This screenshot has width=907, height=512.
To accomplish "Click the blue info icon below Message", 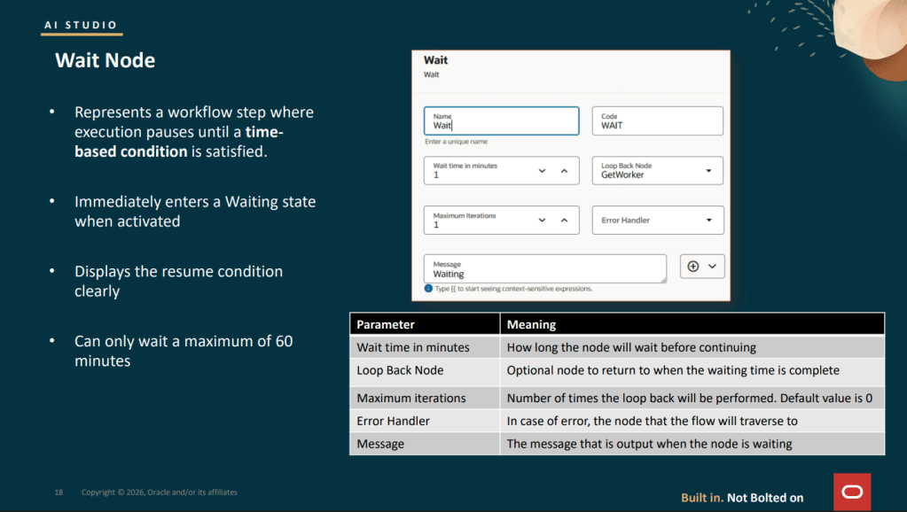I will pos(428,289).
